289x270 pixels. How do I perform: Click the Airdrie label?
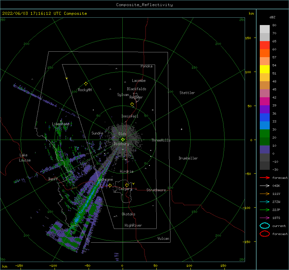[x=127, y=171]
